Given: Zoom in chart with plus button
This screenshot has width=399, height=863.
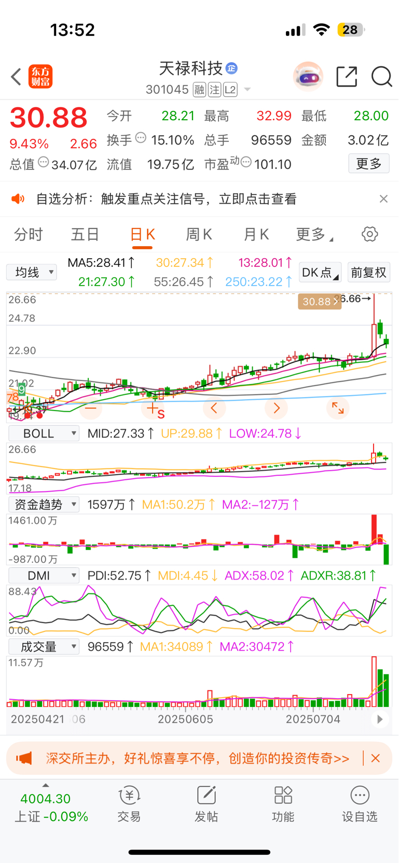Looking at the screenshot, I should click(x=153, y=408).
